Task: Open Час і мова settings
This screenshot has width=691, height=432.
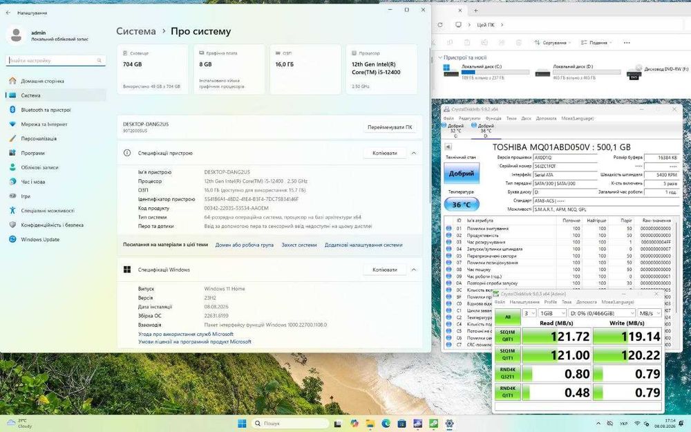Action: tap(33, 182)
